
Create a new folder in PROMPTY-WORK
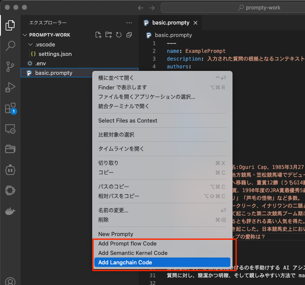(x=109, y=35)
